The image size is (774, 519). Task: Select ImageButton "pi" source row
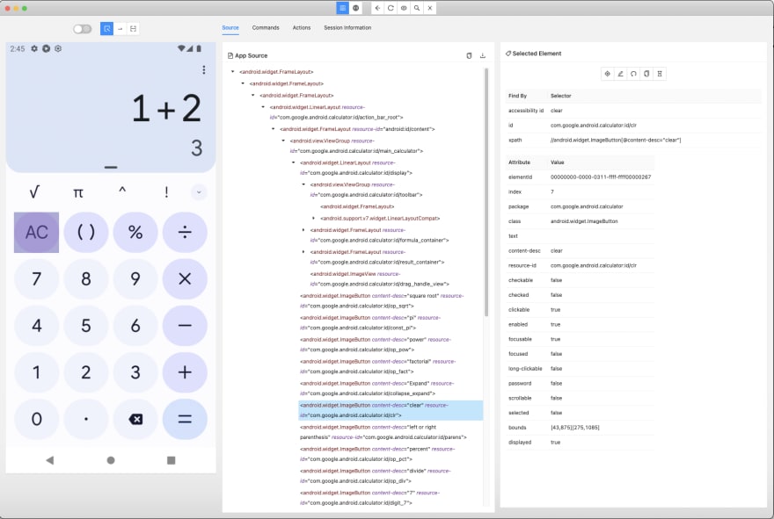point(369,322)
